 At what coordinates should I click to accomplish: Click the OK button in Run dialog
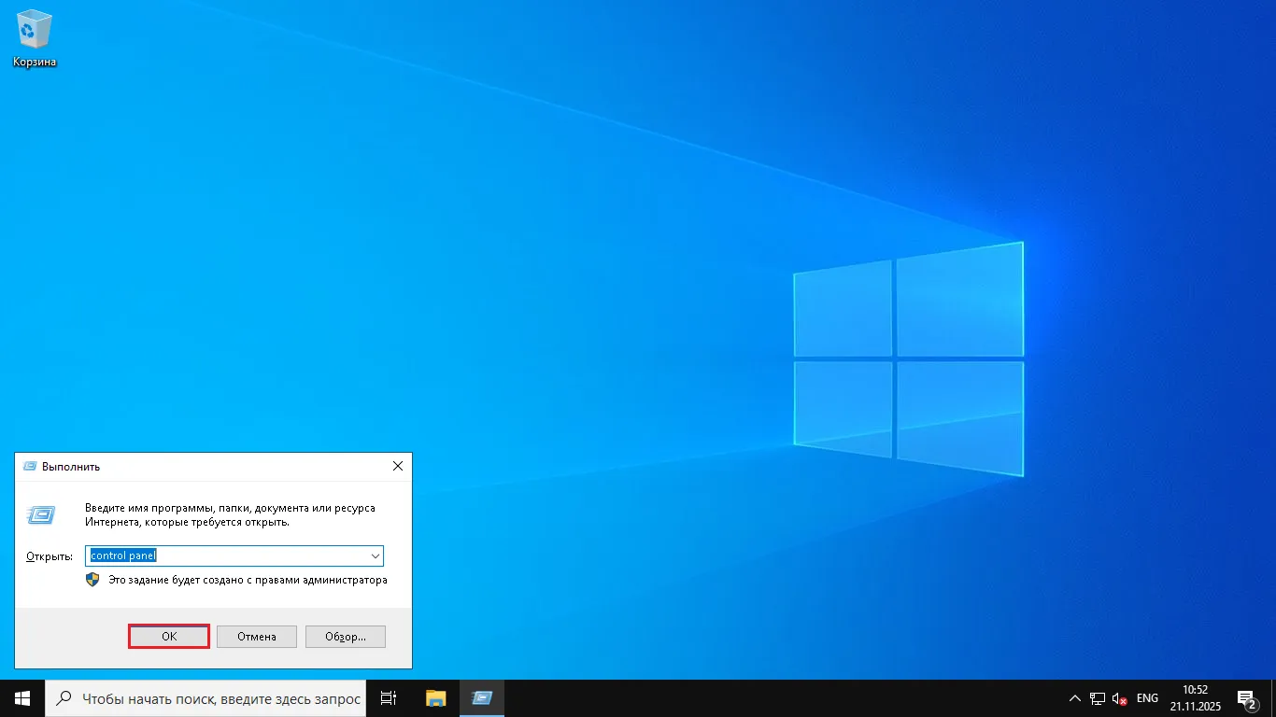[168, 637]
